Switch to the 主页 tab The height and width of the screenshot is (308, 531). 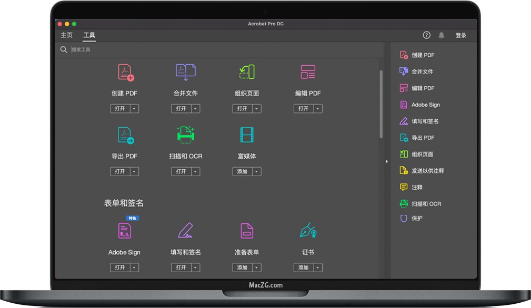(x=67, y=35)
